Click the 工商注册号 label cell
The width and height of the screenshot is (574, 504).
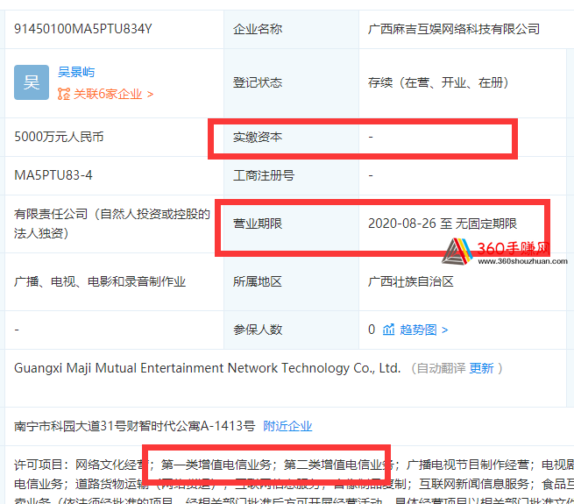[x=292, y=176]
